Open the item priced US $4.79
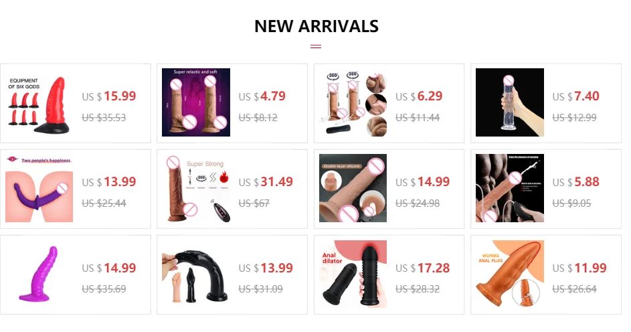The width and height of the screenshot is (631, 332). 262,96
